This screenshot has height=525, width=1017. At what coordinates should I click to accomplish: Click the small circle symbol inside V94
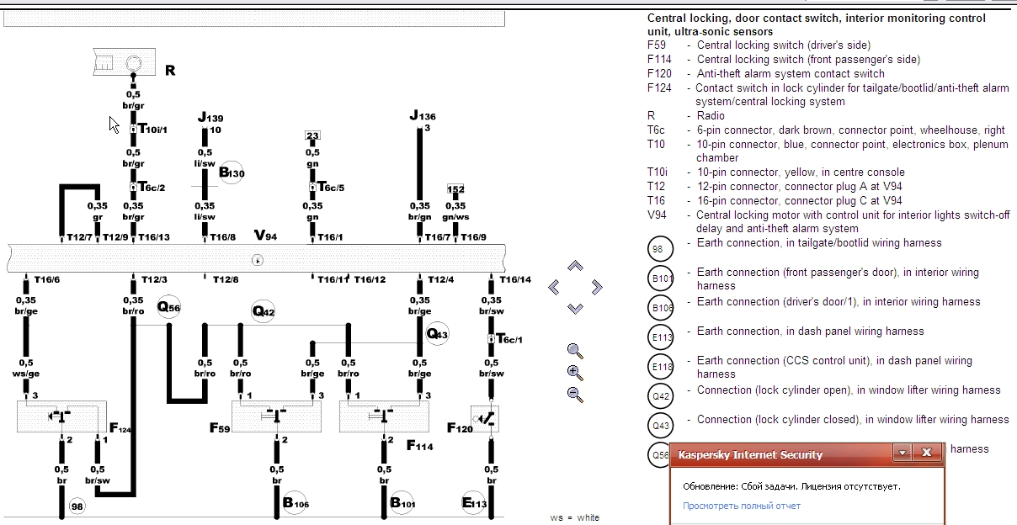(258, 260)
